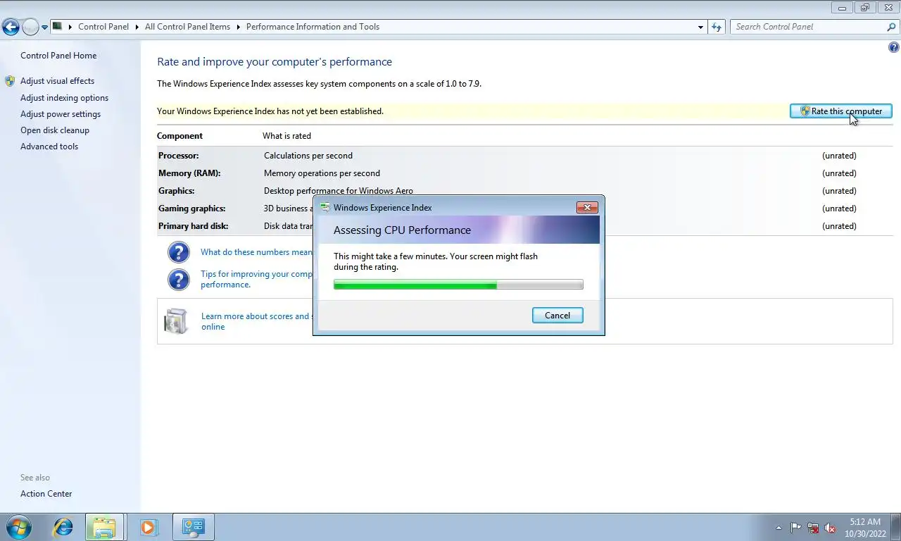This screenshot has height=541, width=901.
Task: Click the volume speaker tray icon
Action: (x=830, y=528)
